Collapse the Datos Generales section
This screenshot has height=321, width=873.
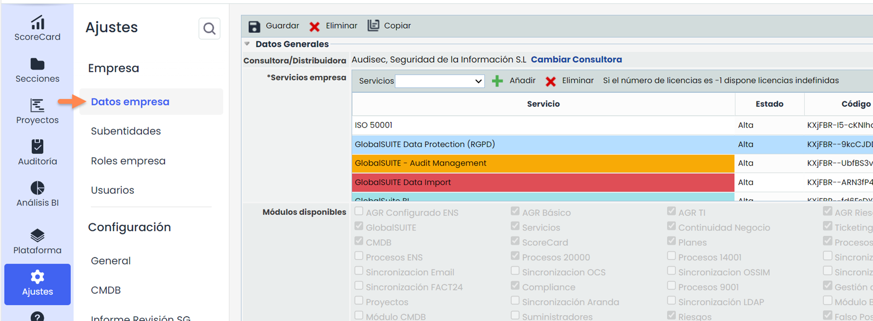[x=247, y=44]
